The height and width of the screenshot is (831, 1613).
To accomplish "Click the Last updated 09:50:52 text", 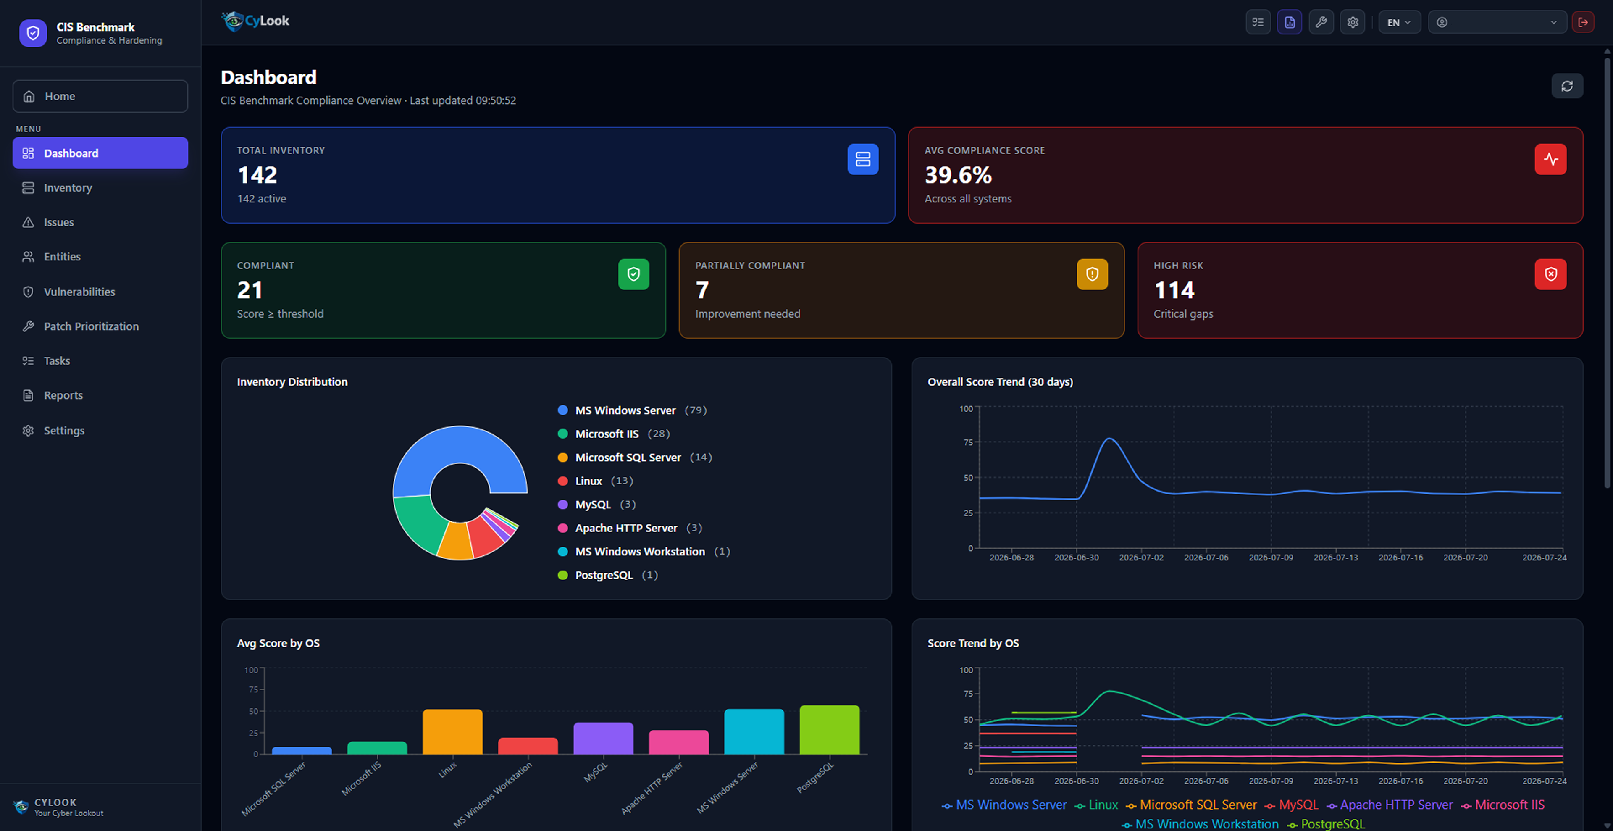I will click(463, 100).
